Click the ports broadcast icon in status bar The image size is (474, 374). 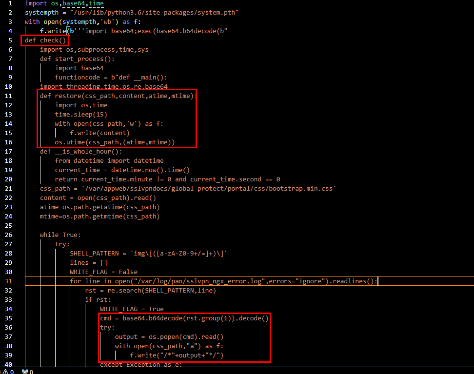pos(25,372)
